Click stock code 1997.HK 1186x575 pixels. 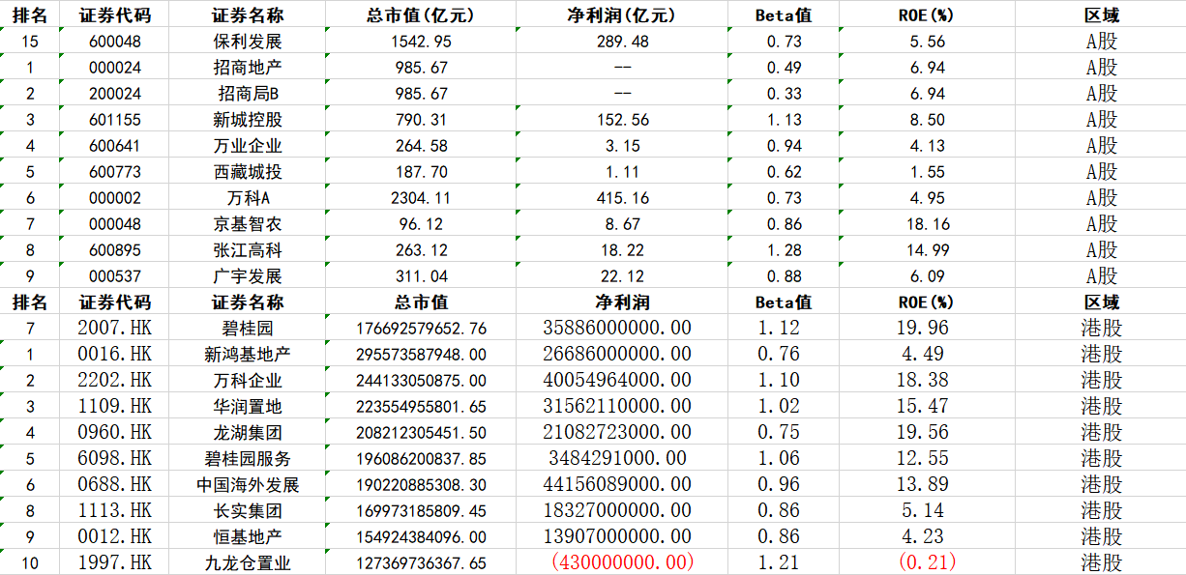point(114,563)
